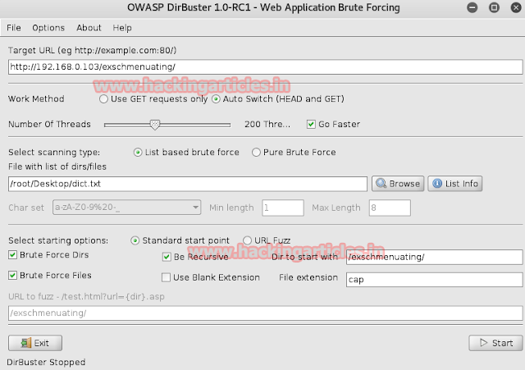This screenshot has height=370, width=525.
Task: Click the Max Length field
Action: point(390,208)
